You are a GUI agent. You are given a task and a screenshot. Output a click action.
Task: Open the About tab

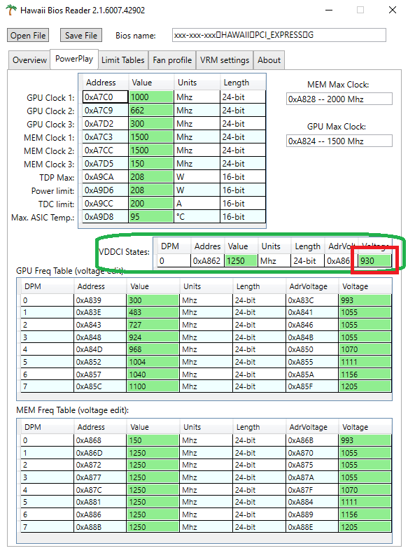tap(269, 60)
